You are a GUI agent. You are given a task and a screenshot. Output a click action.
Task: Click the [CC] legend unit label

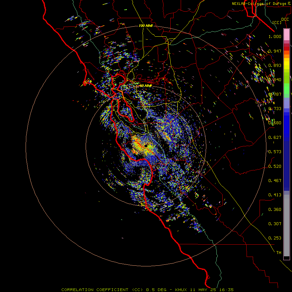[x=277, y=22]
